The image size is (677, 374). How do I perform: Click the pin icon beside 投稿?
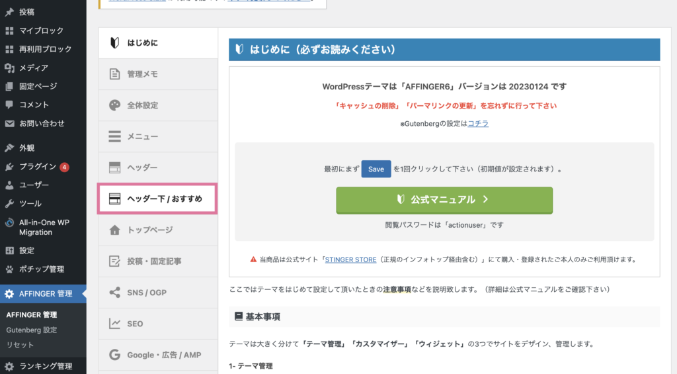pyautogui.click(x=9, y=12)
